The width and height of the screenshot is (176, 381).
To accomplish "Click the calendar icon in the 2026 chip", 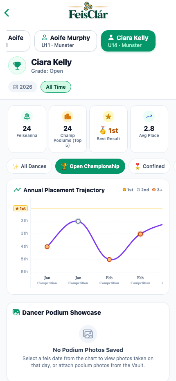I will [x=16, y=87].
